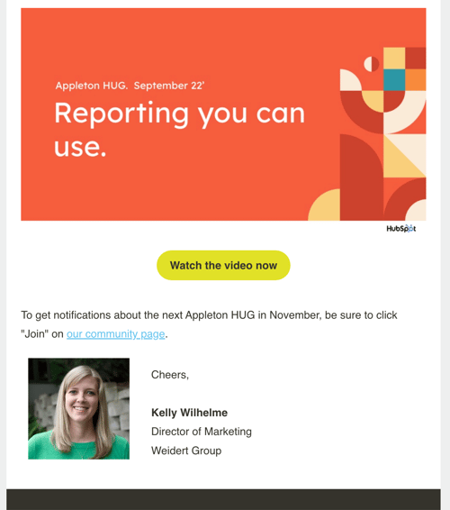Click the 'Director of Marketing' title text
450x510 pixels.
tap(202, 432)
